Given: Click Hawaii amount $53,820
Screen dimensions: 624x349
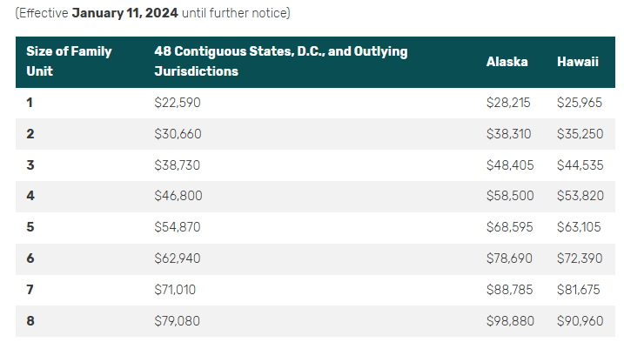Looking at the screenshot, I should tap(580, 197).
